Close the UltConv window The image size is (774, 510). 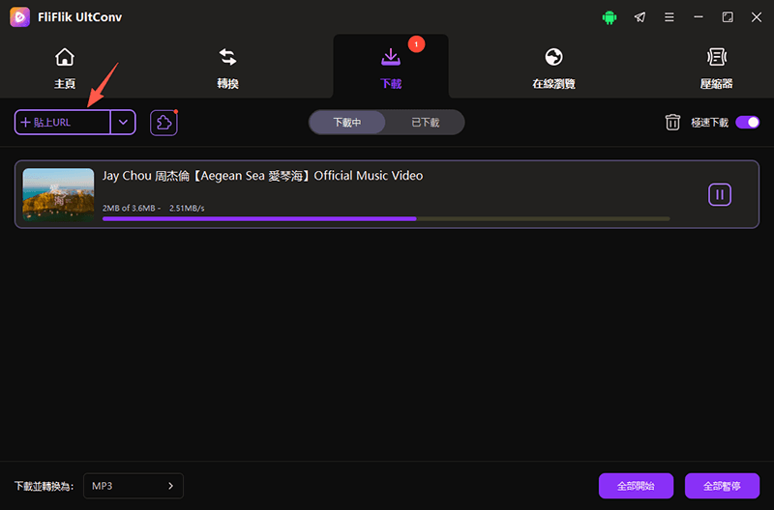[x=757, y=17]
